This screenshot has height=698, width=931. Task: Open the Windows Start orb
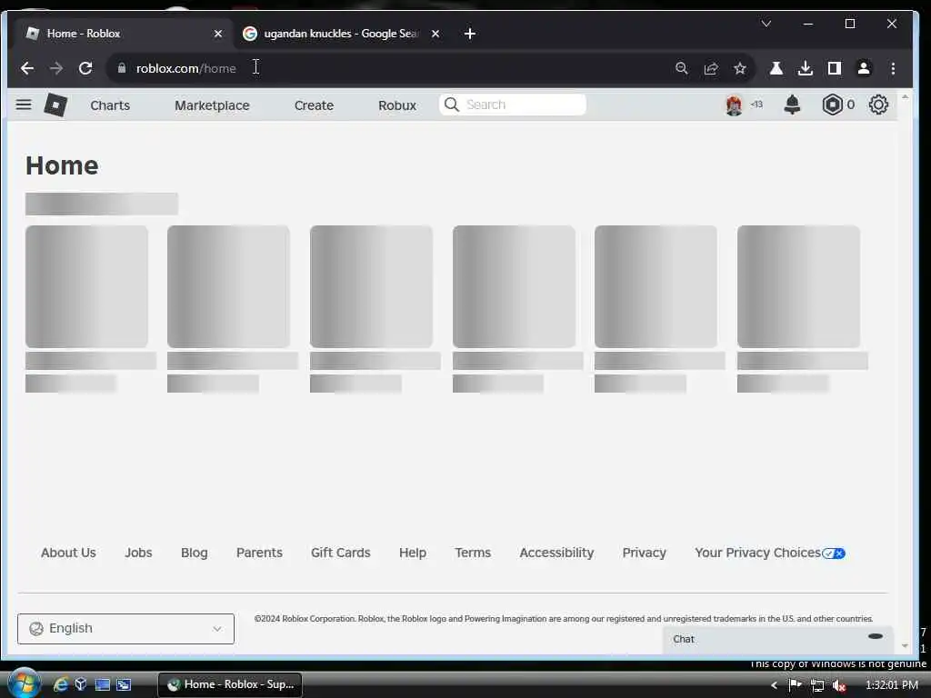[24, 683]
